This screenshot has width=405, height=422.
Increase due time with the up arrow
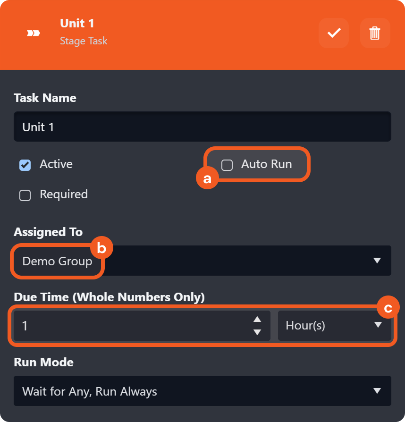click(x=257, y=319)
